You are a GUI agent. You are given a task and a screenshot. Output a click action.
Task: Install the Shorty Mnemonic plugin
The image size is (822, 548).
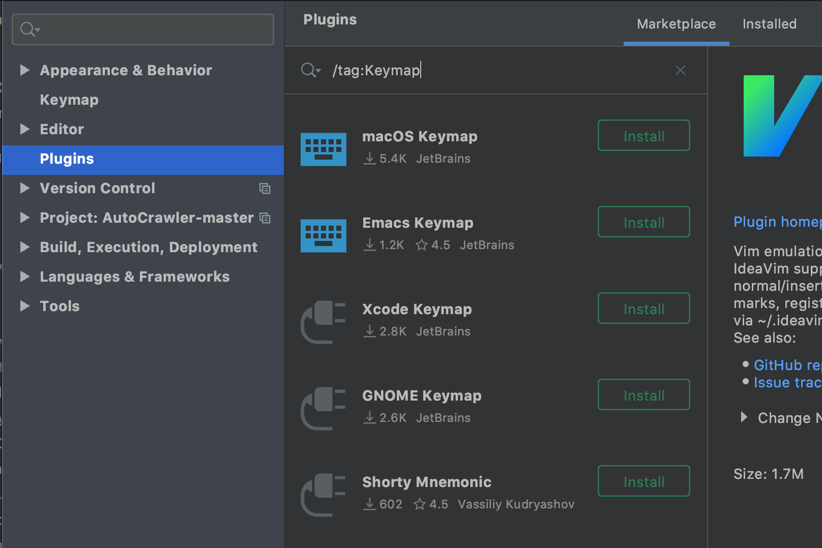click(644, 481)
